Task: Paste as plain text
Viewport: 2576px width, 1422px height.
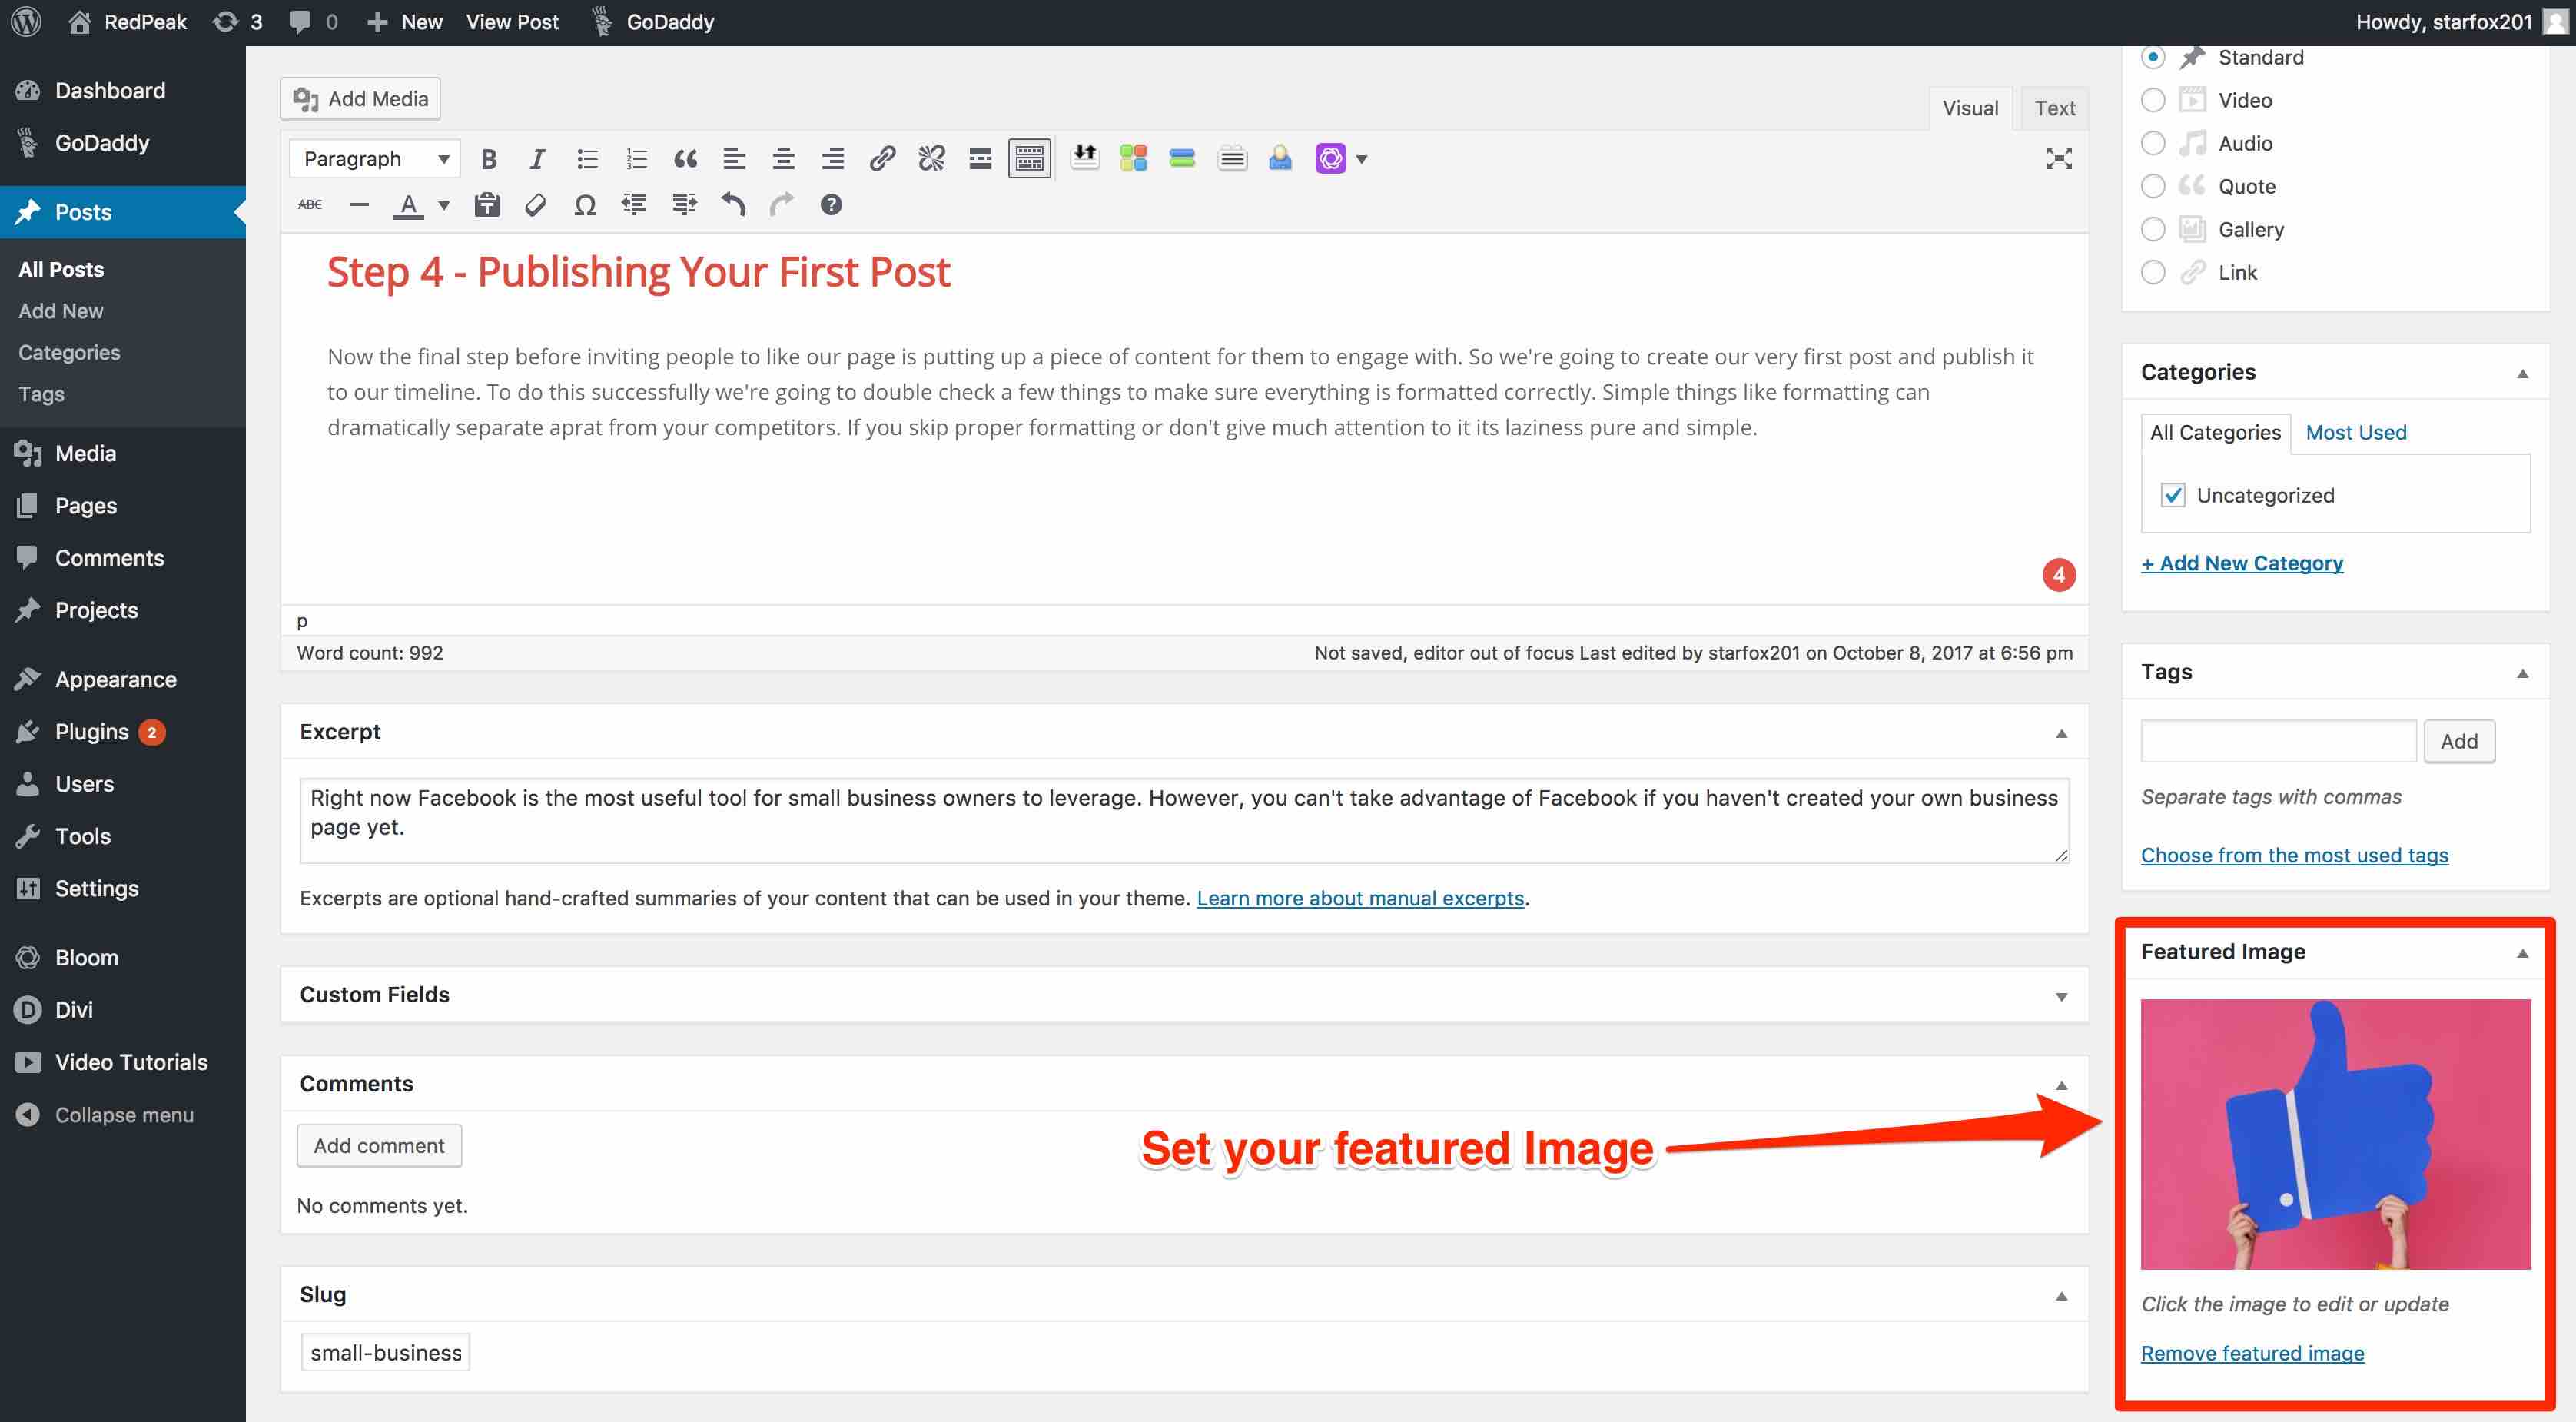Action: tap(487, 205)
